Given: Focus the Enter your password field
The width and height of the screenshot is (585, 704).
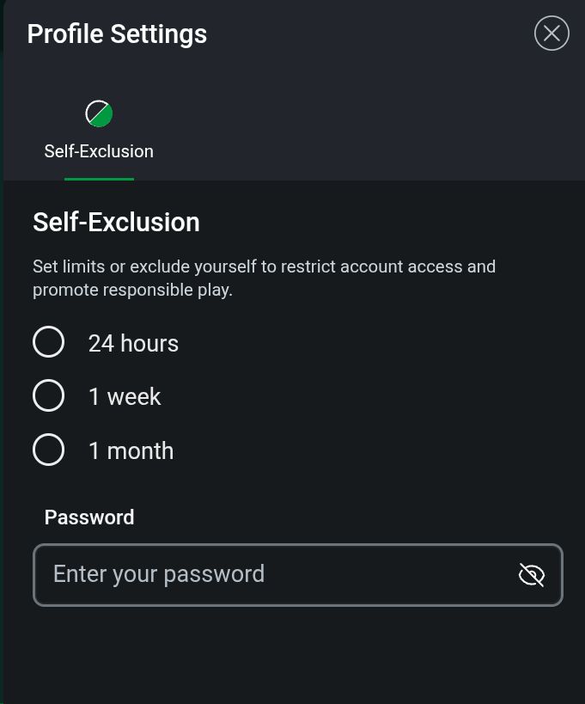Looking at the screenshot, I should [x=275, y=574].
